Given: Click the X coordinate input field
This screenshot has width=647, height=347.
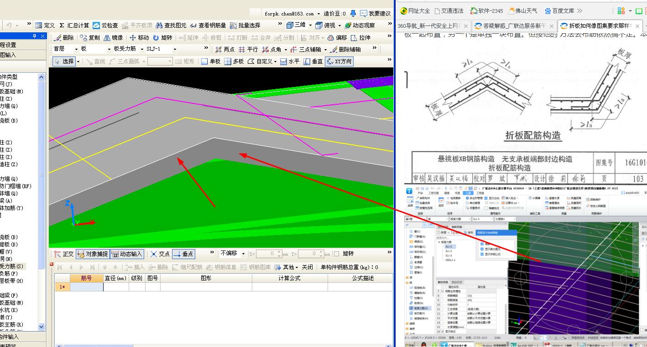Looking at the screenshot, I should coord(269,254).
